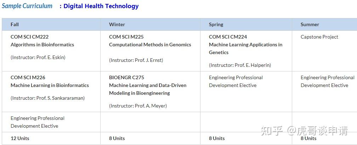Click Instructor Prof. A. Meyer text
The height and width of the screenshot is (145, 357).
[138, 106]
